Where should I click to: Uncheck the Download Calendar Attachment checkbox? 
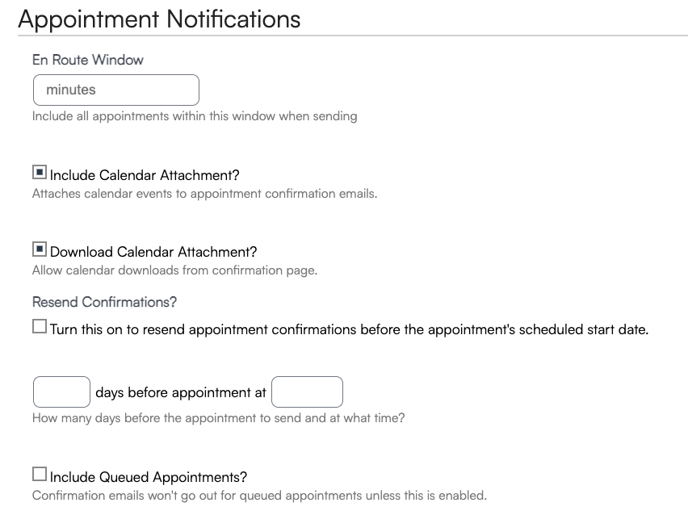40,249
